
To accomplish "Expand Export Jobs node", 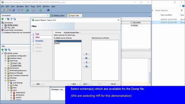I will pyautogui.click(x=8, y=63).
